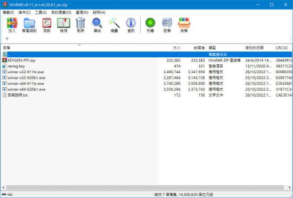Click the 文字文件 type of 安裝說明.txt
The width and height of the screenshot is (293, 198).
[x=216, y=95]
